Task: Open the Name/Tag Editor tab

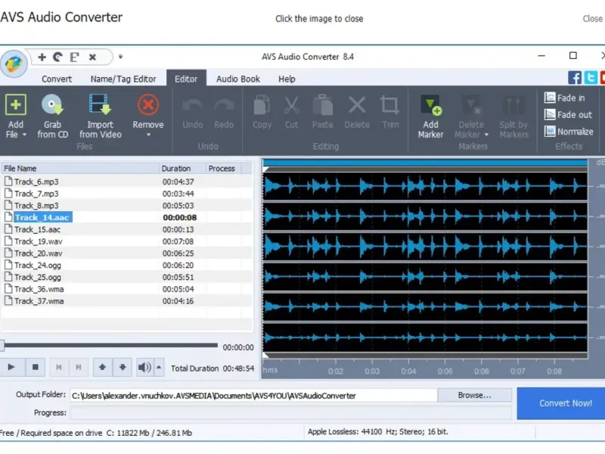Action: pos(123,79)
